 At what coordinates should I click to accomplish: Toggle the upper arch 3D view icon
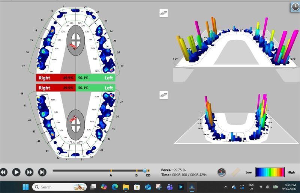[163, 13]
